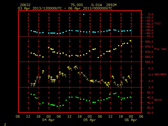The width and height of the screenshot is (168, 126).
Task: Click the RH(%) axis label
Action: pos(158,100)
